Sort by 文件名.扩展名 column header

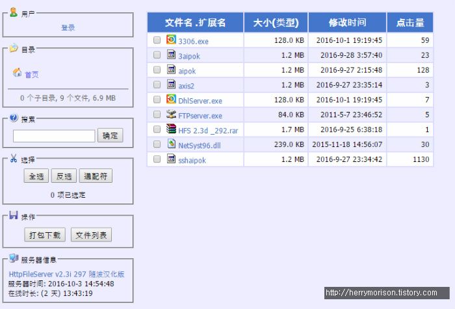(x=195, y=22)
